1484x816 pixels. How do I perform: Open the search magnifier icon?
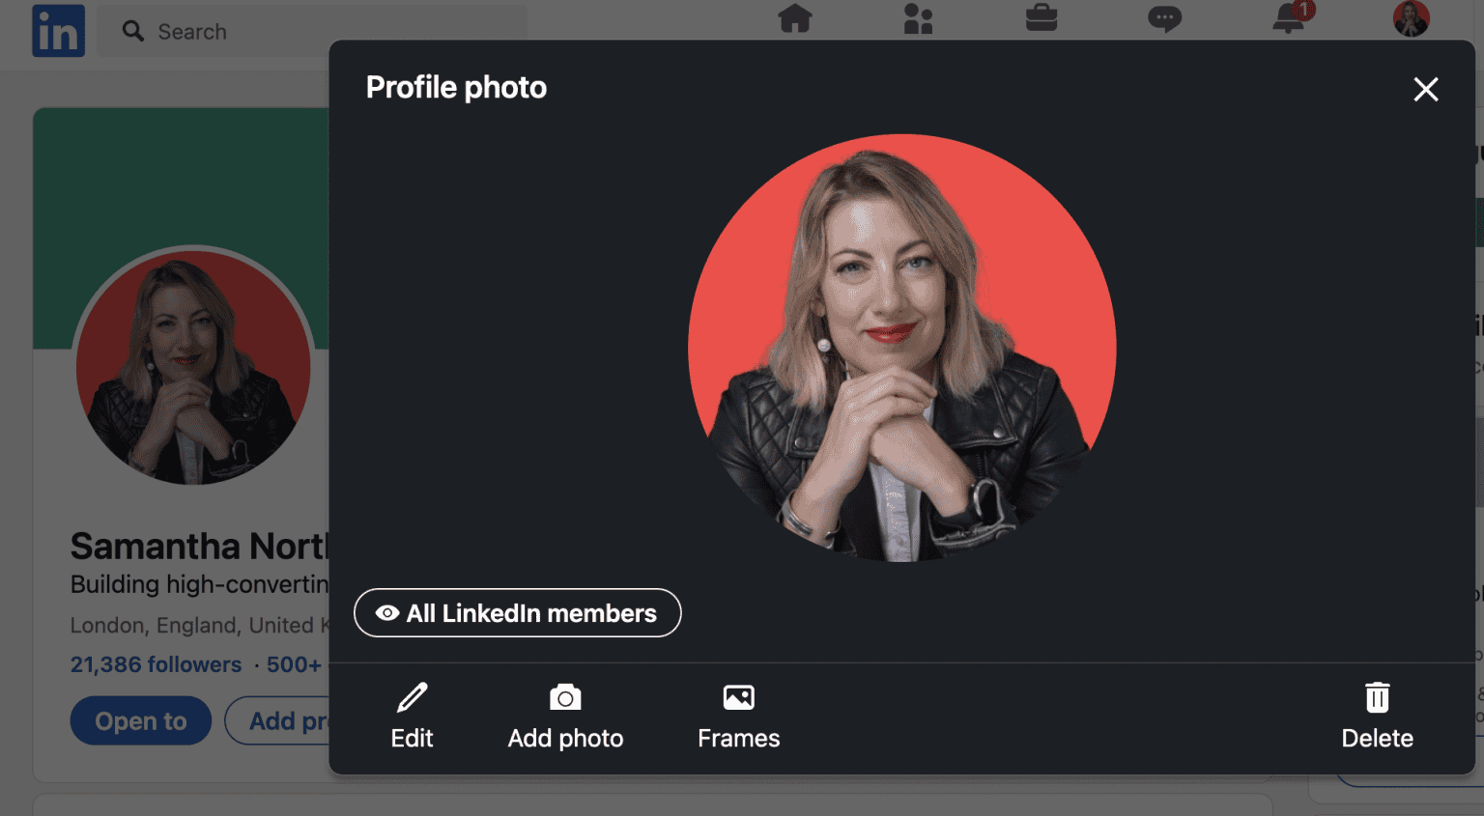coord(132,31)
